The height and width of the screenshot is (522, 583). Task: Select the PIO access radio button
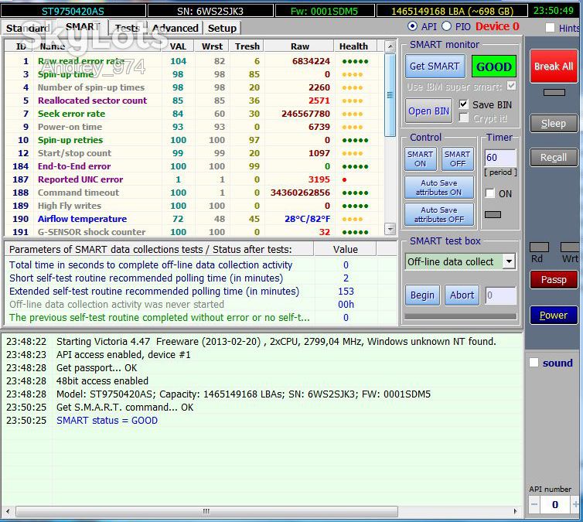[446, 26]
